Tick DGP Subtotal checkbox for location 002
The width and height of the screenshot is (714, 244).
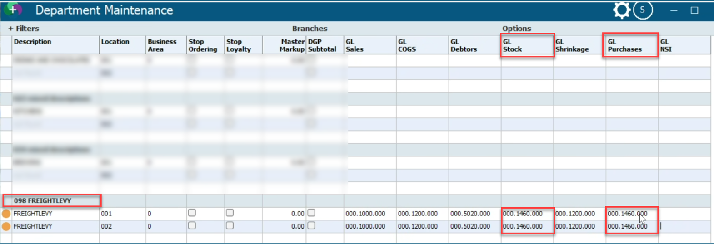(x=311, y=225)
